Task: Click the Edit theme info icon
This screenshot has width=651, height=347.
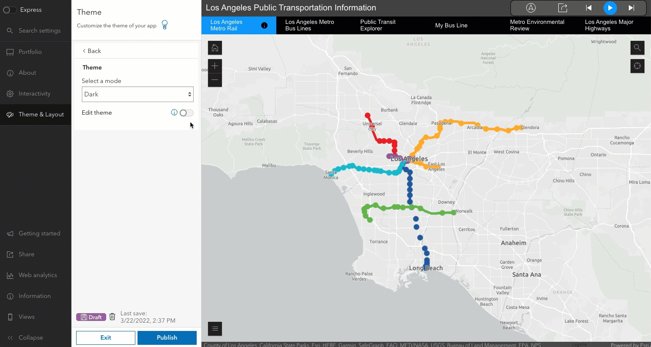Action: (x=174, y=112)
